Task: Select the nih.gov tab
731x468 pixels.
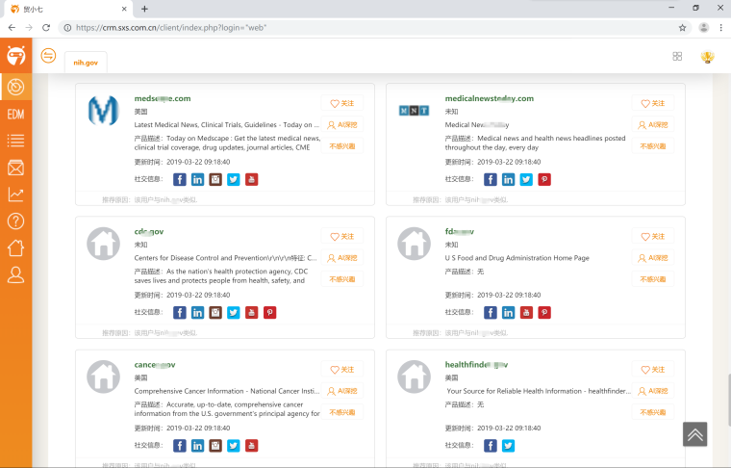Action: coord(86,63)
